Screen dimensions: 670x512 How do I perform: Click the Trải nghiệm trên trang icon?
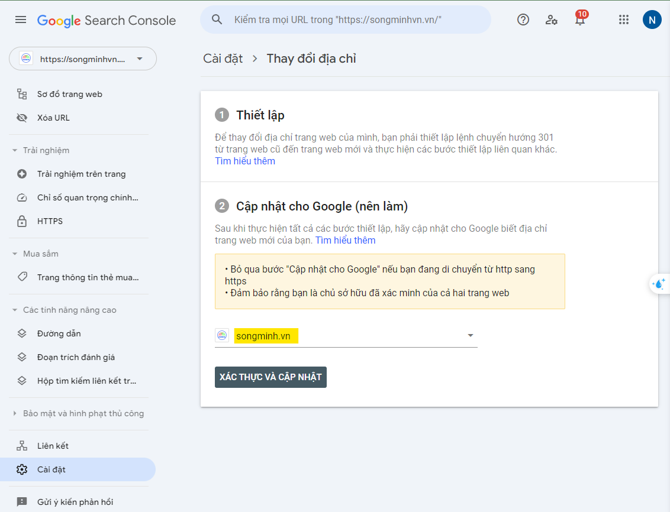[x=22, y=174]
